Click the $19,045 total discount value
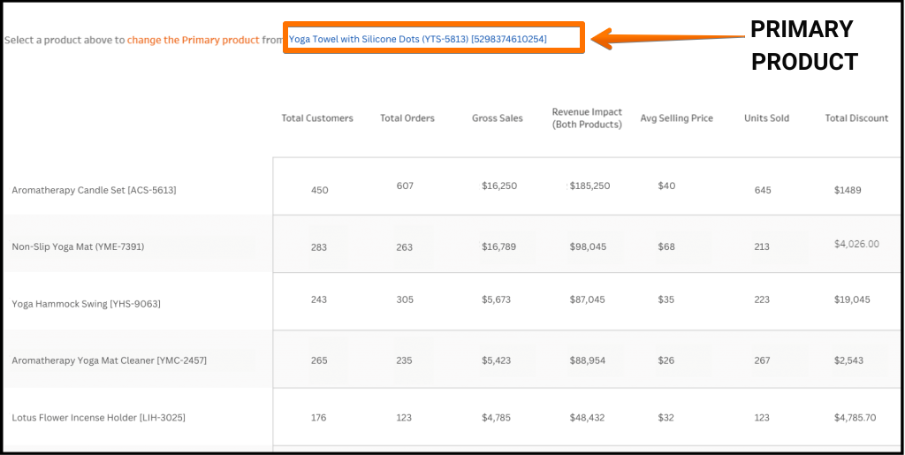This screenshot has width=905, height=455. click(x=852, y=300)
